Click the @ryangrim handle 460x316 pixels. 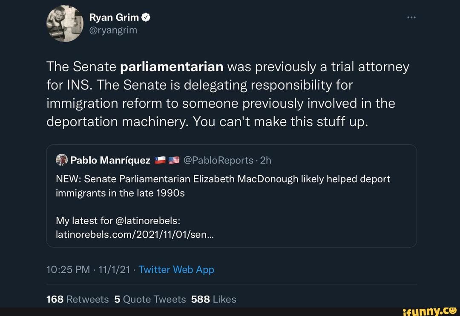113,30
